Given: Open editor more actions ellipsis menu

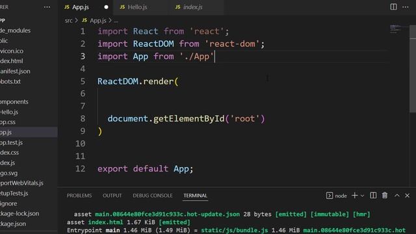Looking at the screenshot, I should pyautogui.click(x=406, y=7).
